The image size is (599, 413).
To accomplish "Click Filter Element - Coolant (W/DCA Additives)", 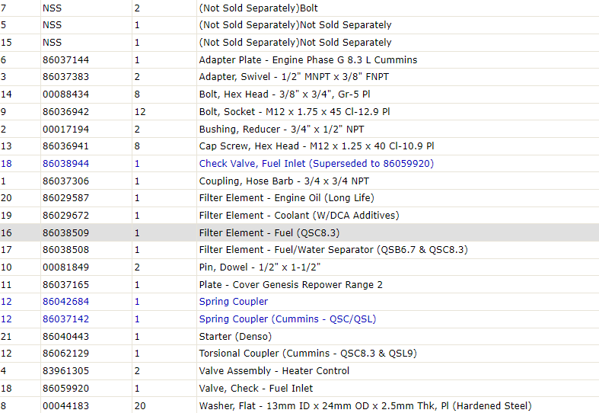I will tap(298, 216).
